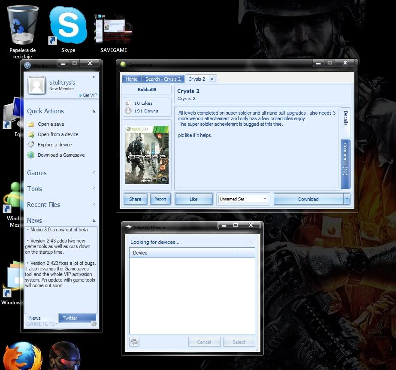Close the Crysis 2 tab
Viewport: 396px width, 370px height.
[x=212, y=79]
